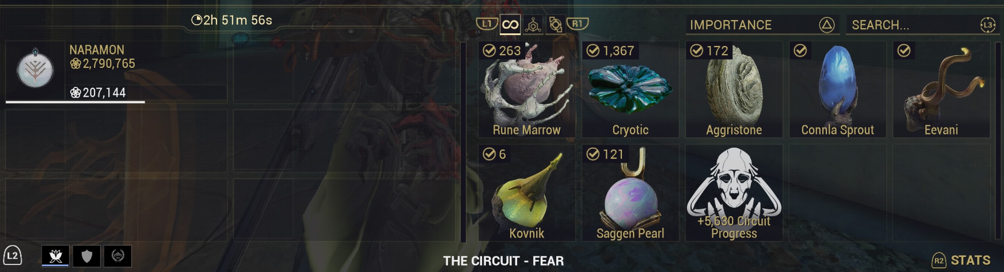Open the STATS view button
The image size is (1004, 272).
coord(961,260)
